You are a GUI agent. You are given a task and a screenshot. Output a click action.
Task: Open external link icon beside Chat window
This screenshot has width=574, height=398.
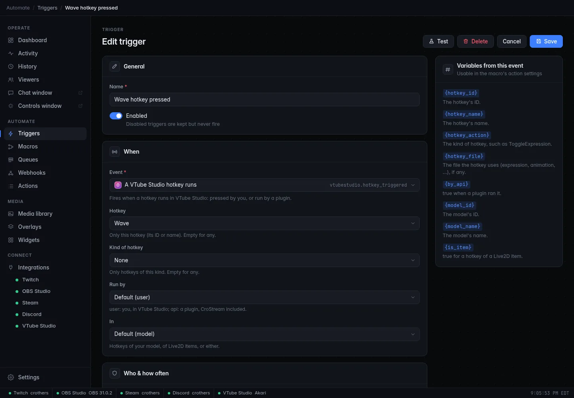[80, 93]
